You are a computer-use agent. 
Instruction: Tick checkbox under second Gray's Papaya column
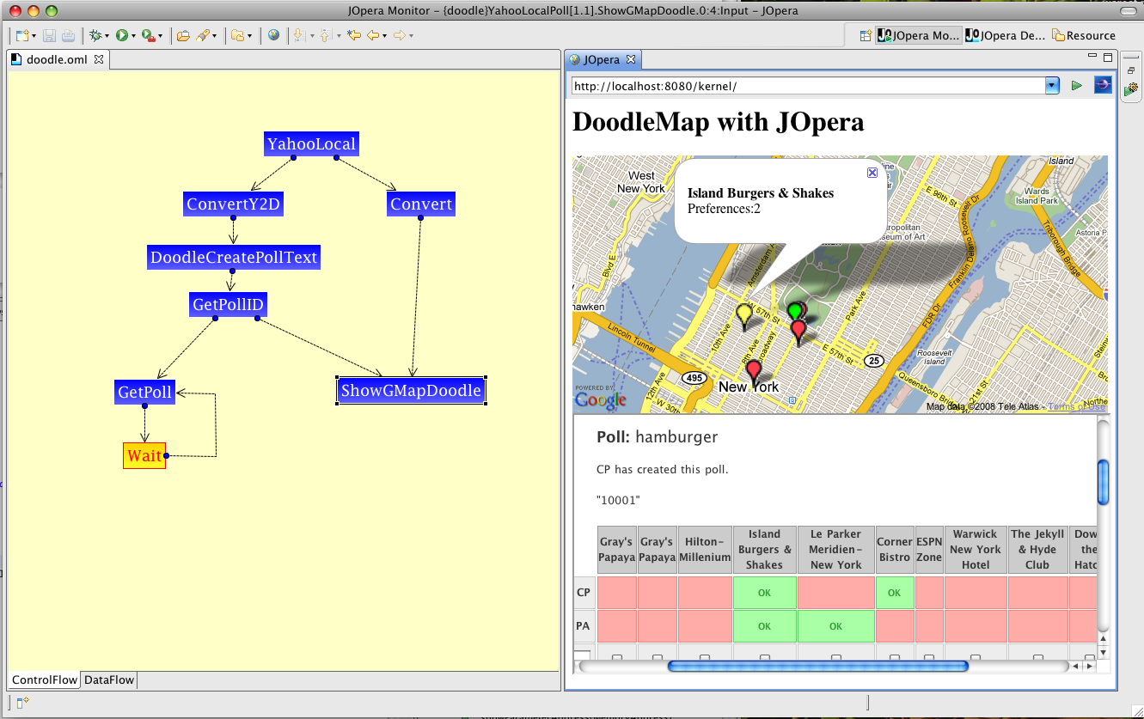click(x=657, y=658)
